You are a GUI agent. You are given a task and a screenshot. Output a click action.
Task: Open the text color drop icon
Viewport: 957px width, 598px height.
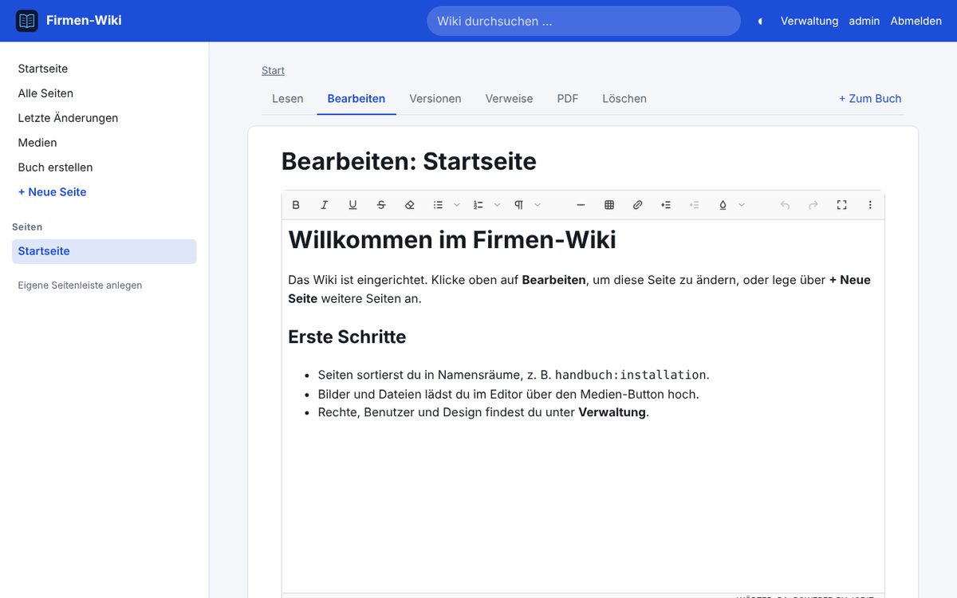point(723,205)
